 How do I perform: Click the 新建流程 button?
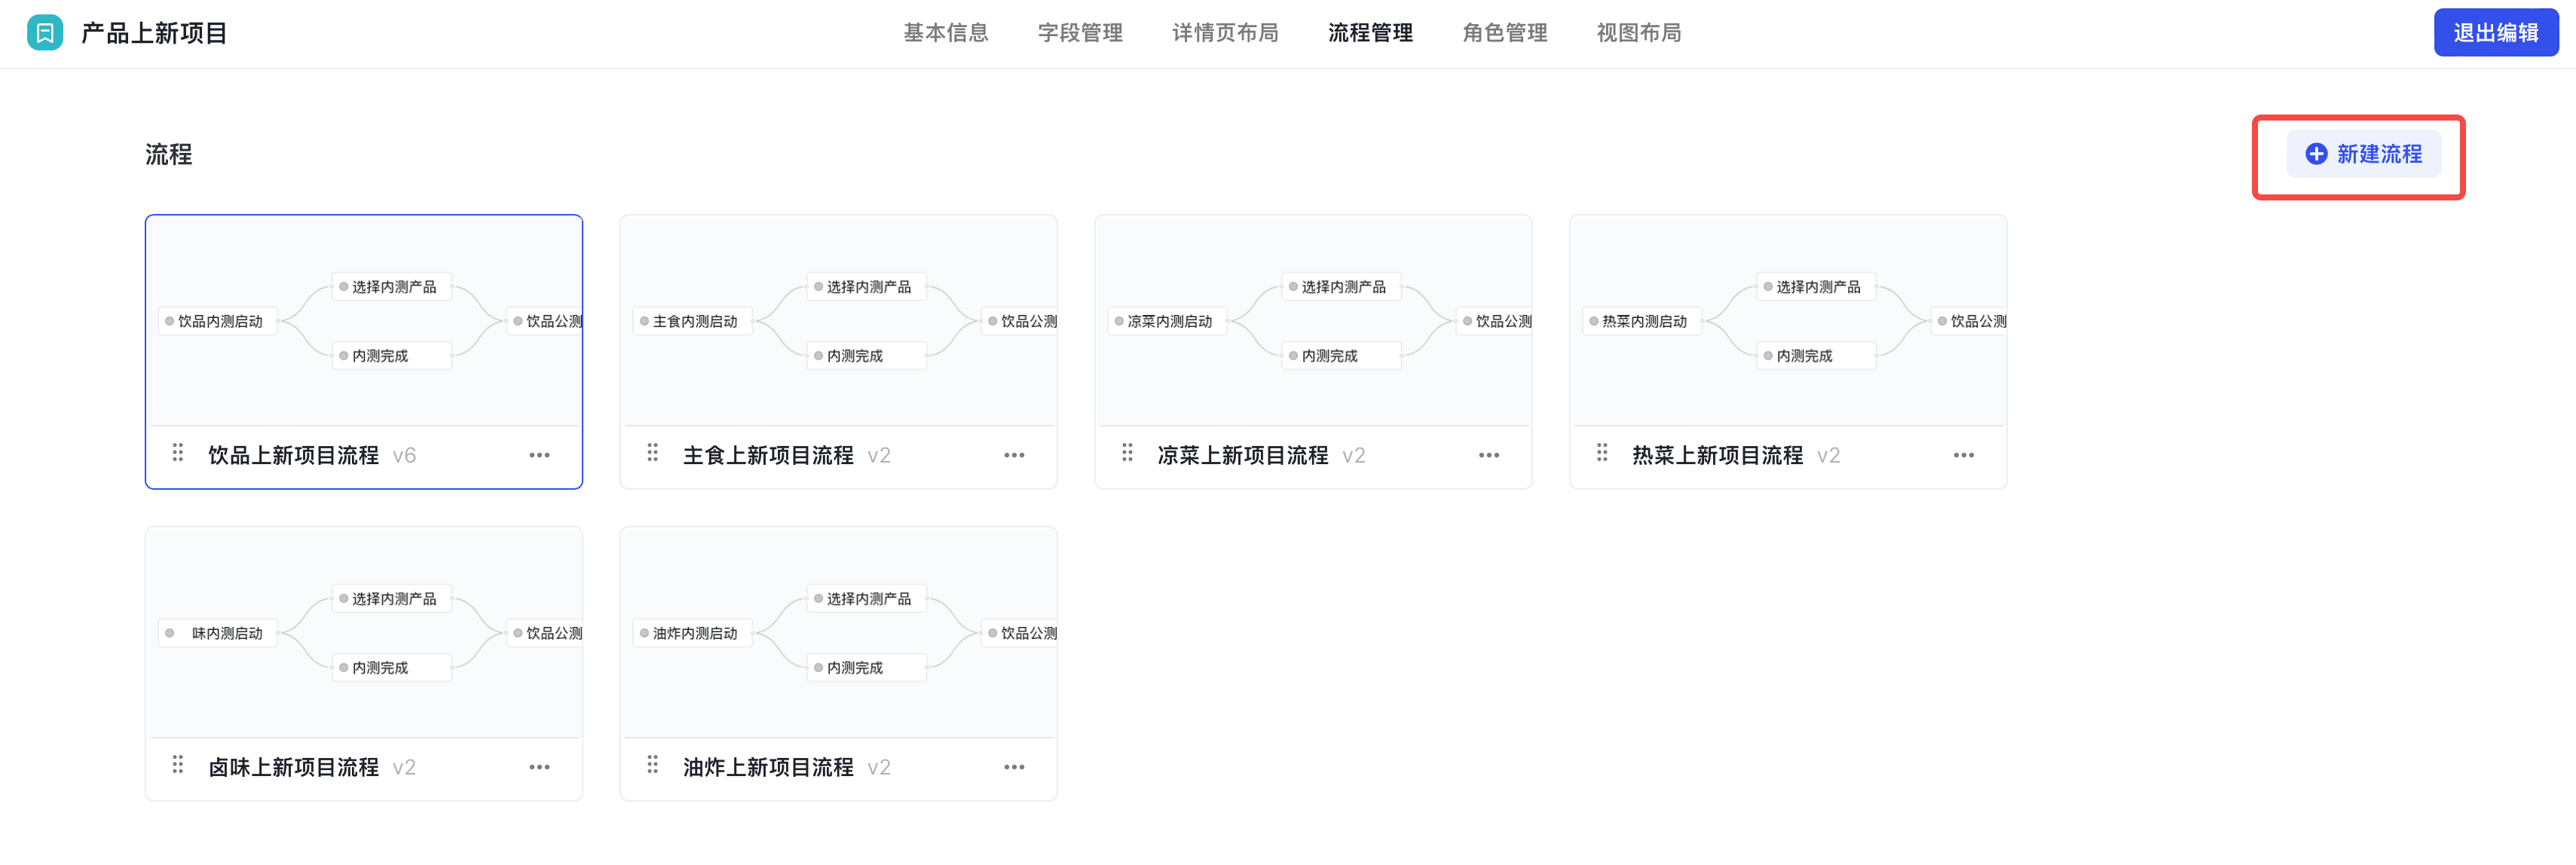coord(2363,154)
